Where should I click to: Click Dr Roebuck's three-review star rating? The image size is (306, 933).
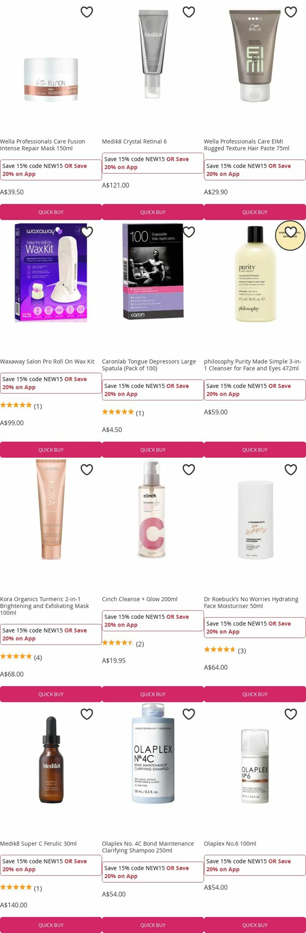pyautogui.click(x=225, y=650)
